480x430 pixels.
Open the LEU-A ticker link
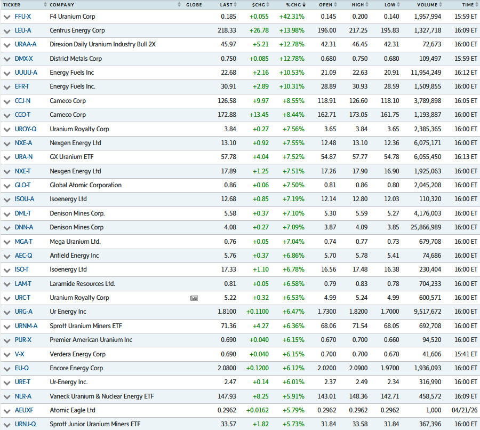(x=23, y=30)
